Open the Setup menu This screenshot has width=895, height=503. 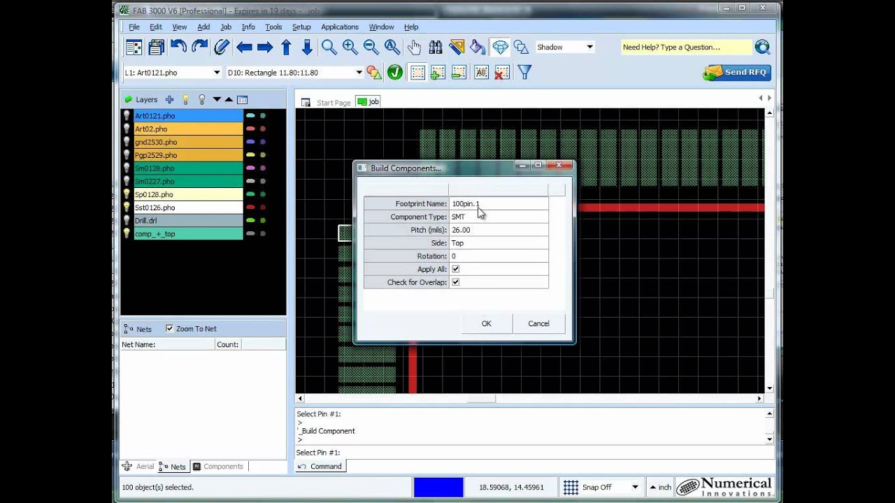pos(301,27)
